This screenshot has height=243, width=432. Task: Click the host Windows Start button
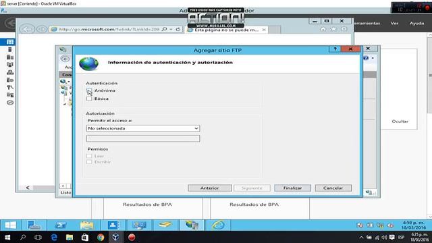(7, 237)
